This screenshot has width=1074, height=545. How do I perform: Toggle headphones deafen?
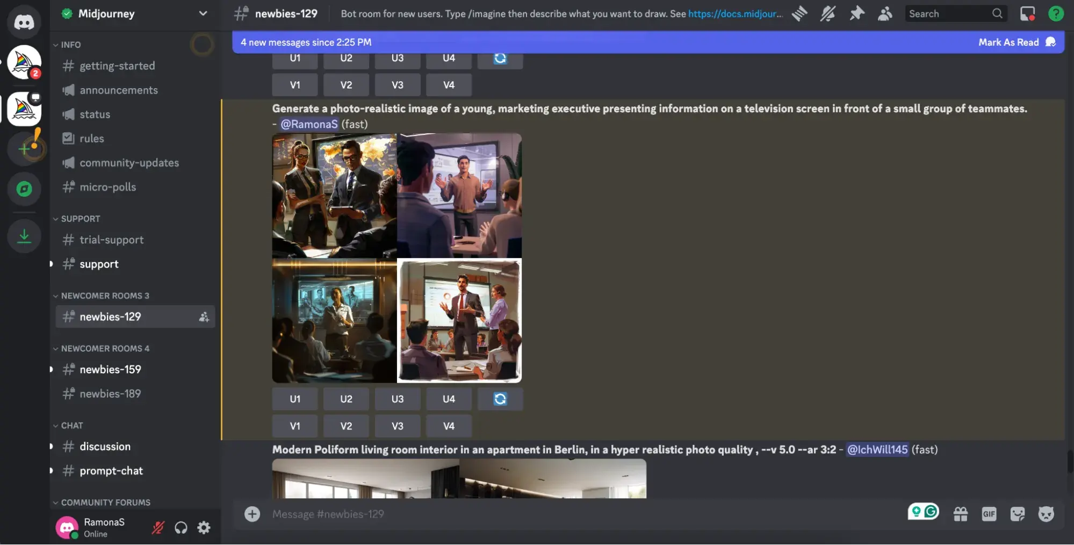pos(181,528)
